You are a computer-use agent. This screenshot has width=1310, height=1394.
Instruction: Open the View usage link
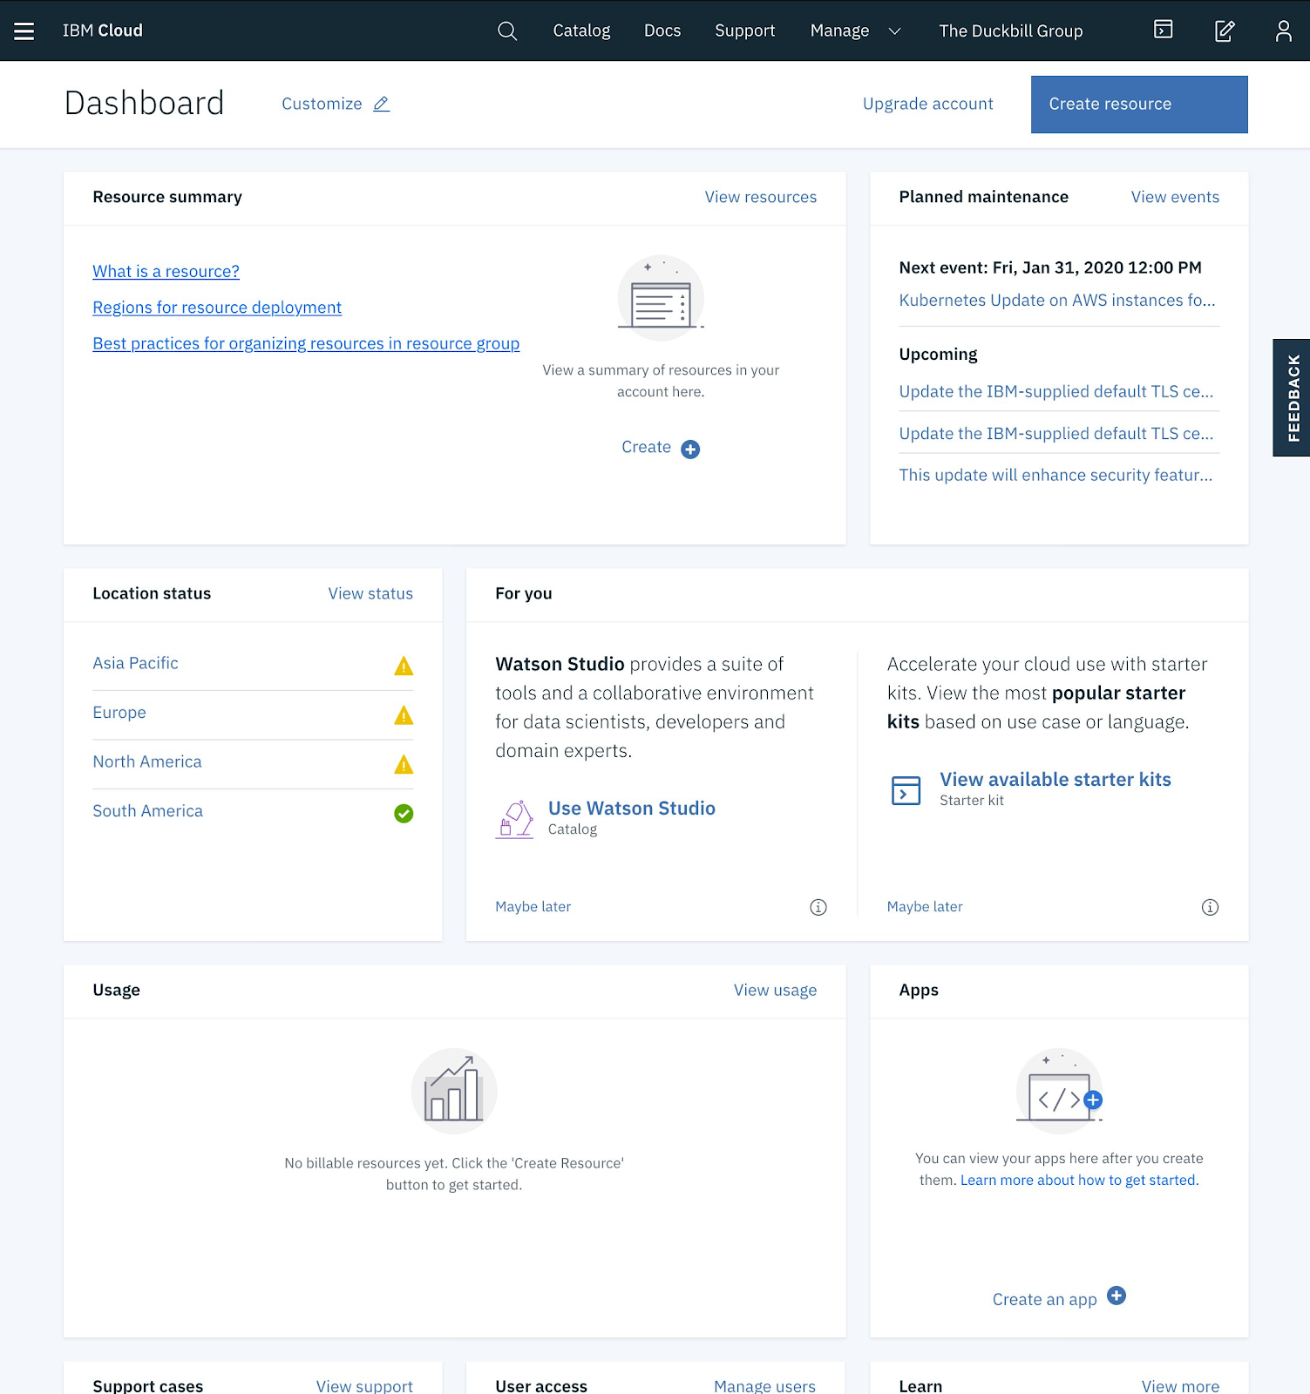(x=775, y=990)
